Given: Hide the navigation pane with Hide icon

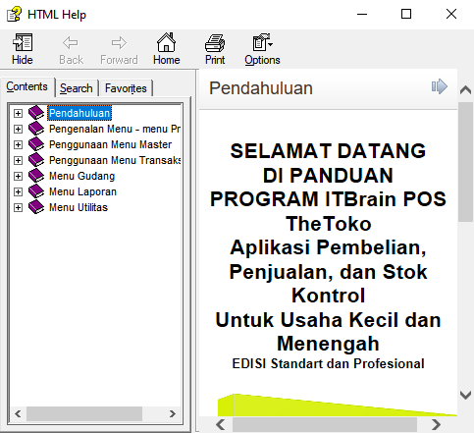Looking at the screenshot, I should [23, 49].
